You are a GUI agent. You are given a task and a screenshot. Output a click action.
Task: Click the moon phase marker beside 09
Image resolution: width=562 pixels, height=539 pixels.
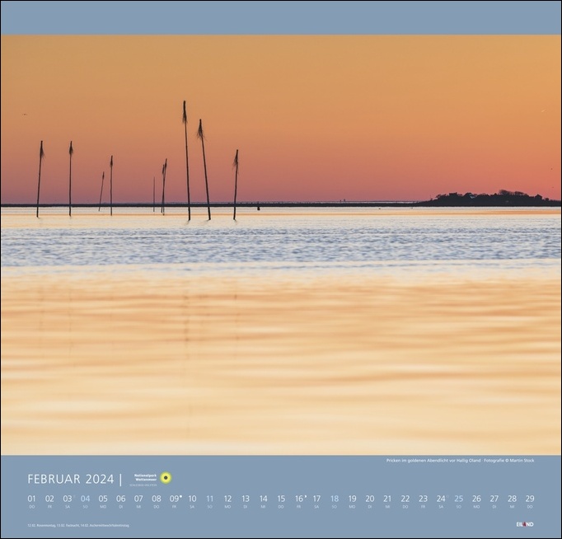coord(181,496)
